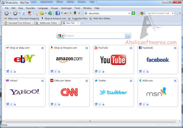The height and width of the screenshot is (128, 183).
Task: Expand the Favorites star dropdown arrow
Action: [46, 13]
